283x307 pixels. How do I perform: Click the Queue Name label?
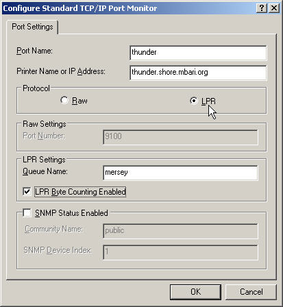45,171
